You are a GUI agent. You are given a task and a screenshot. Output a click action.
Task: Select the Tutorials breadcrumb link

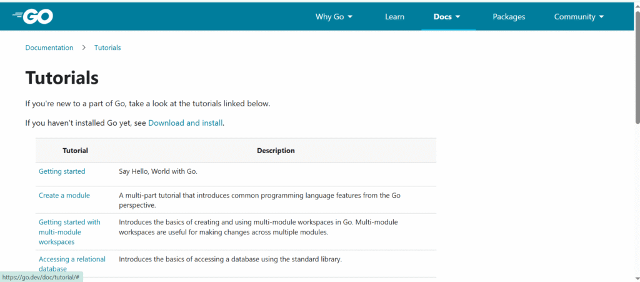click(107, 48)
